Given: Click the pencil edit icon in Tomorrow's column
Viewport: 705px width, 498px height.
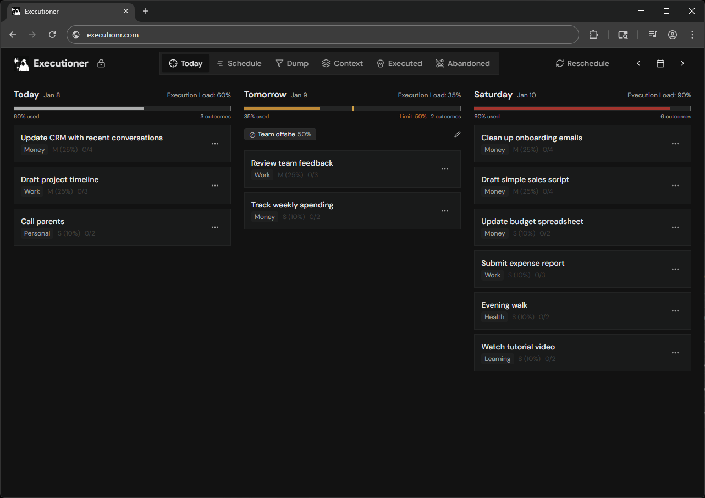Looking at the screenshot, I should tap(458, 134).
